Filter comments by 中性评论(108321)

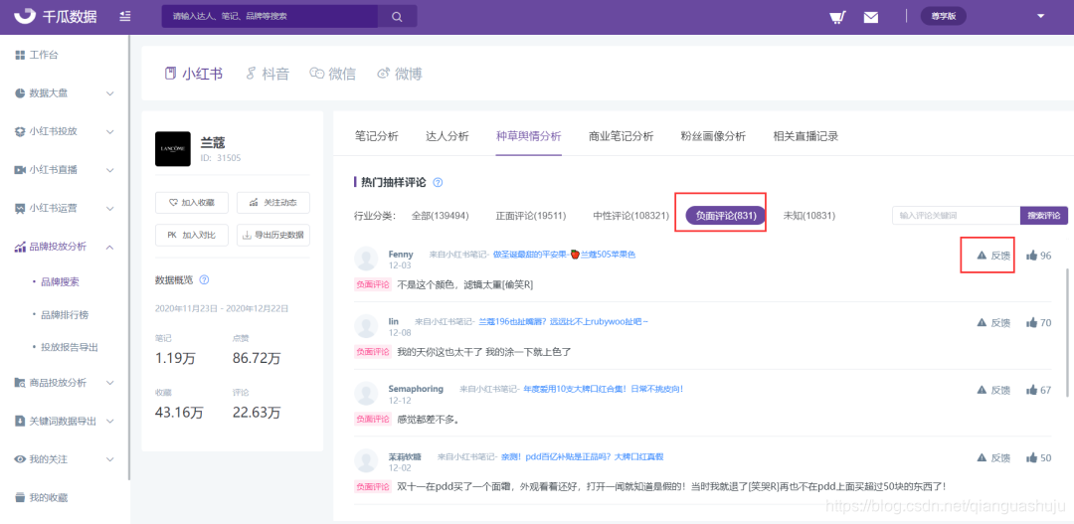tap(630, 216)
